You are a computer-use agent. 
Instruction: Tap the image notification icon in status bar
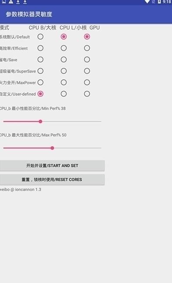point(4,2)
